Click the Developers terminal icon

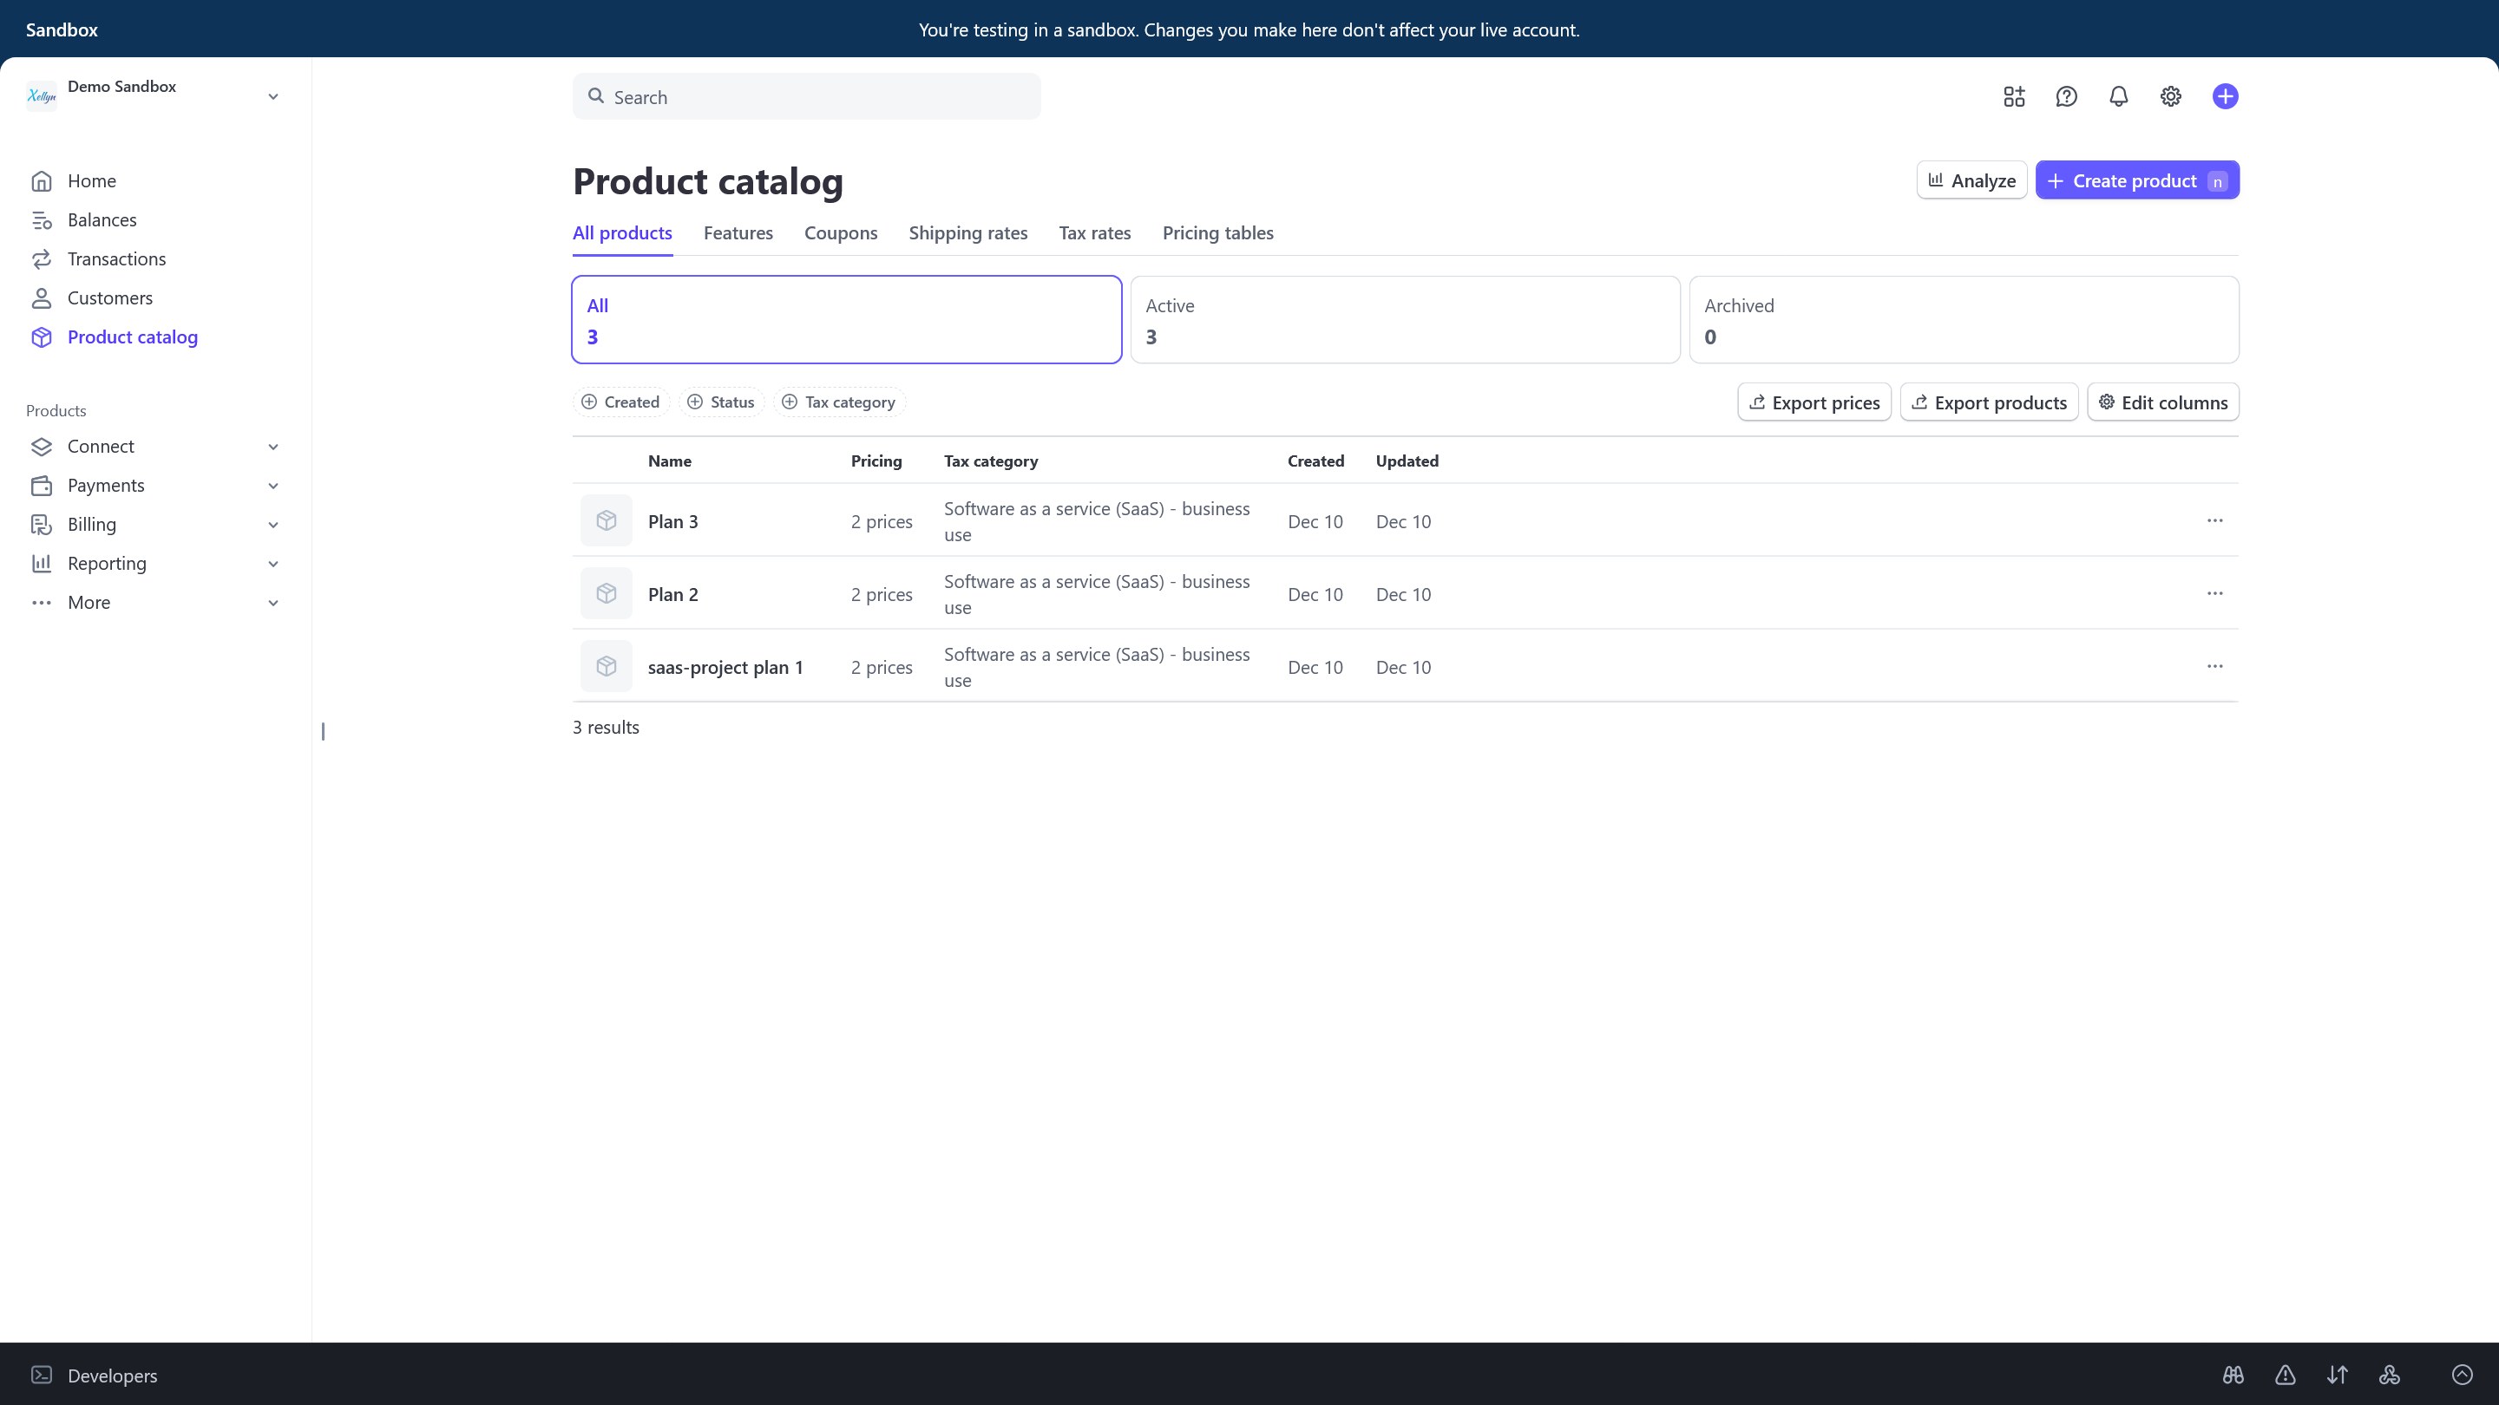(42, 1374)
